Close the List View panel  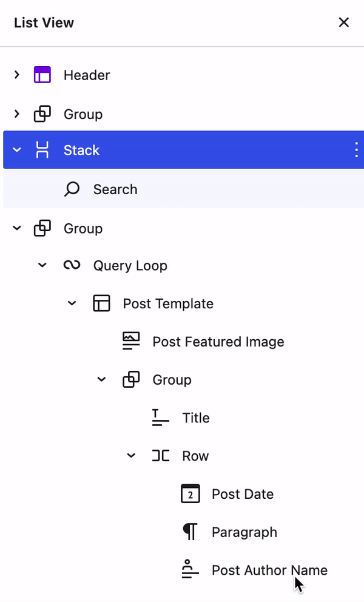coord(343,22)
